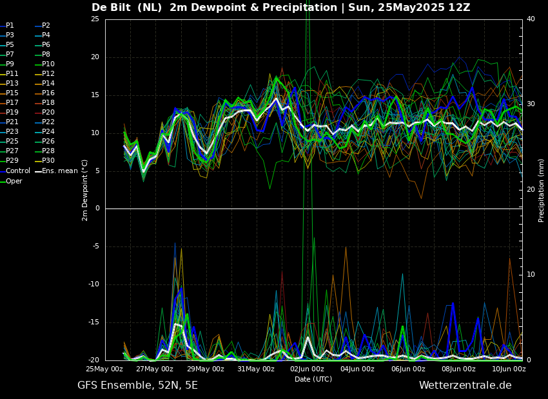548x399 pixels.
Task: Click the P30 legend label
Action: click(x=48, y=161)
